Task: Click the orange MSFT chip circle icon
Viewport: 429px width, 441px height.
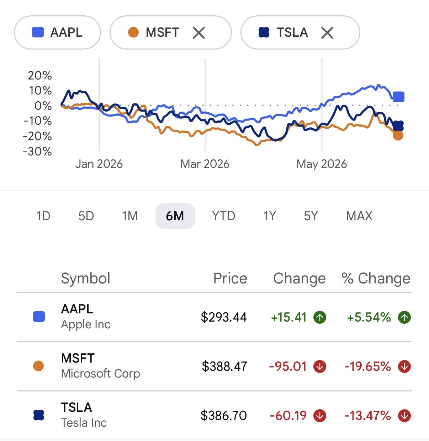Action: (133, 32)
